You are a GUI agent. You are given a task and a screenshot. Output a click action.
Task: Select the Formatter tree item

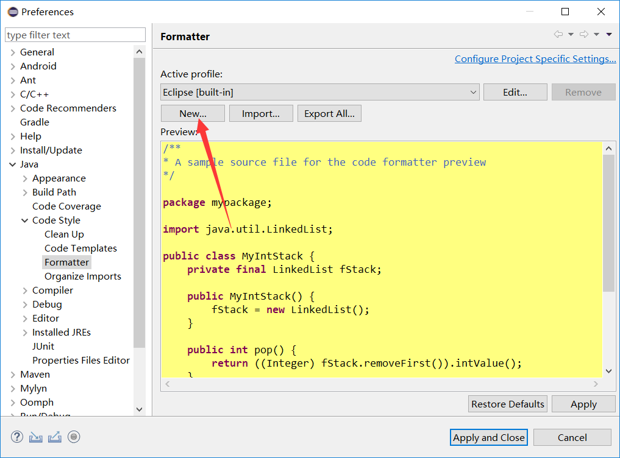click(67, 262)
